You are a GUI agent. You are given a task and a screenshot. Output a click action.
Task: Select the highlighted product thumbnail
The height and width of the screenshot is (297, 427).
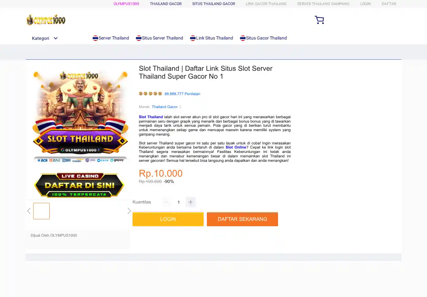coord(41,211)
